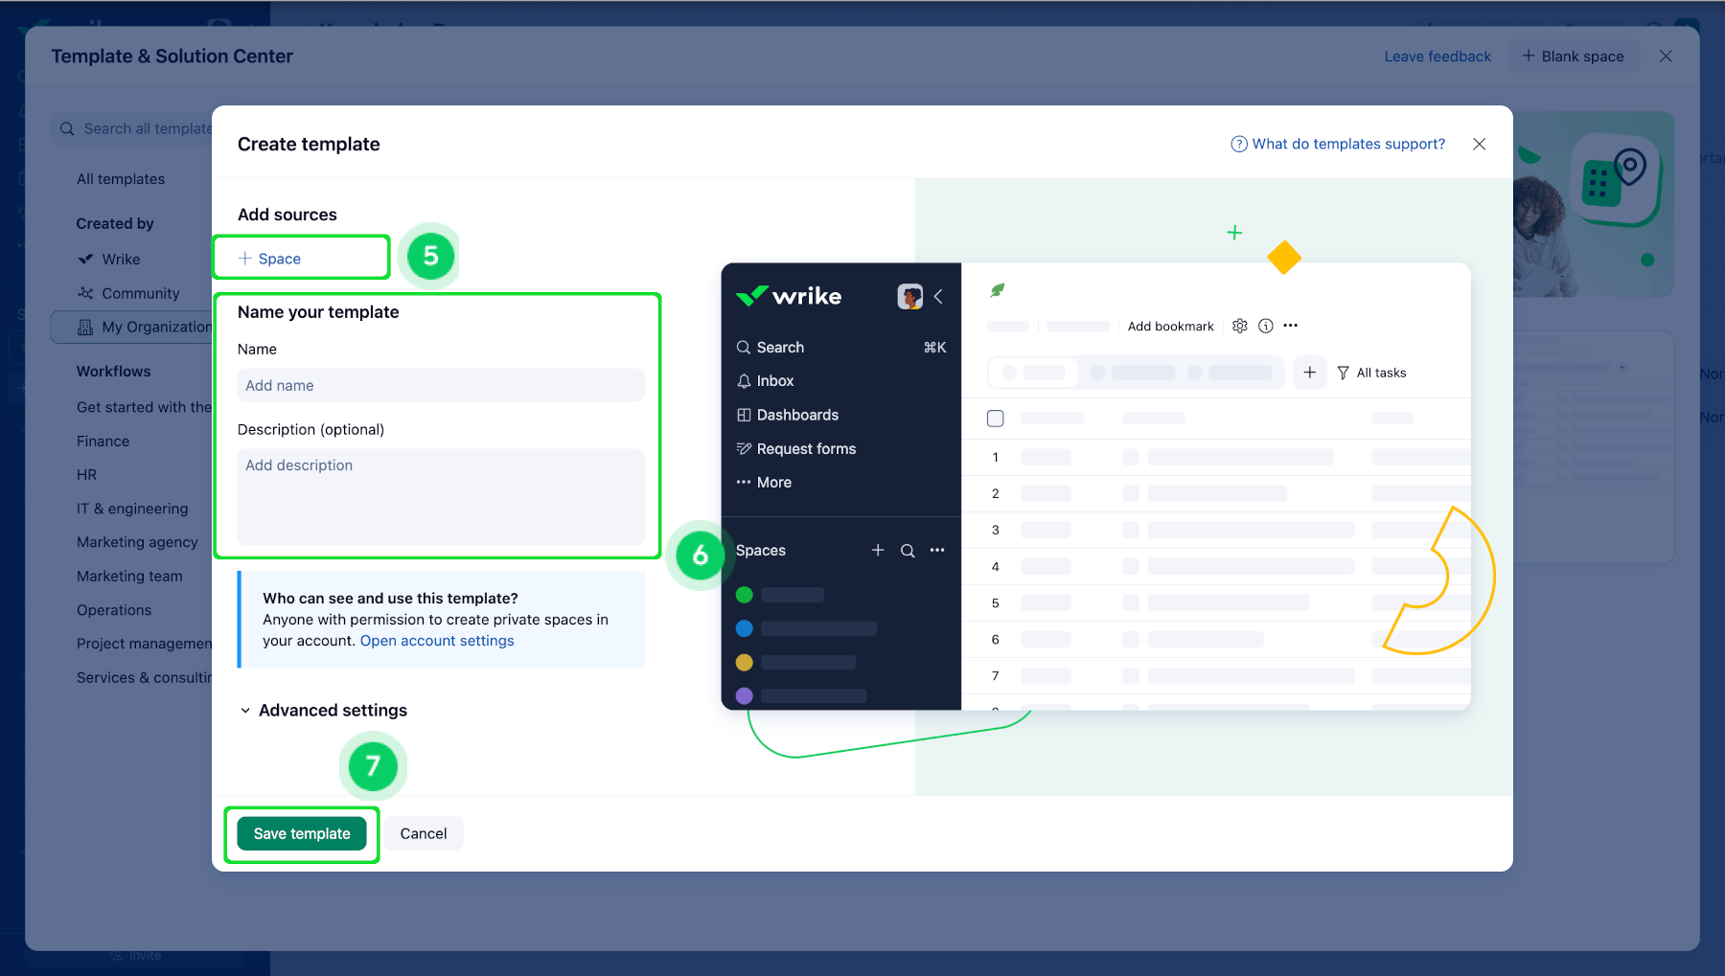
Task: Click the 'Name your template' heading
Action: click(318, 312)
